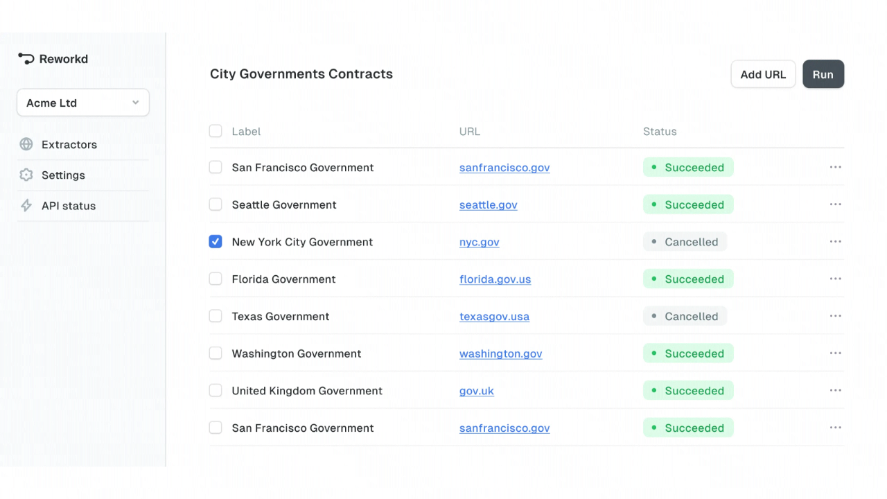Open three-dot menu for New York City Government
This screenshot has width=887, height=499.
pyautogui.click(x=835, y=242)
